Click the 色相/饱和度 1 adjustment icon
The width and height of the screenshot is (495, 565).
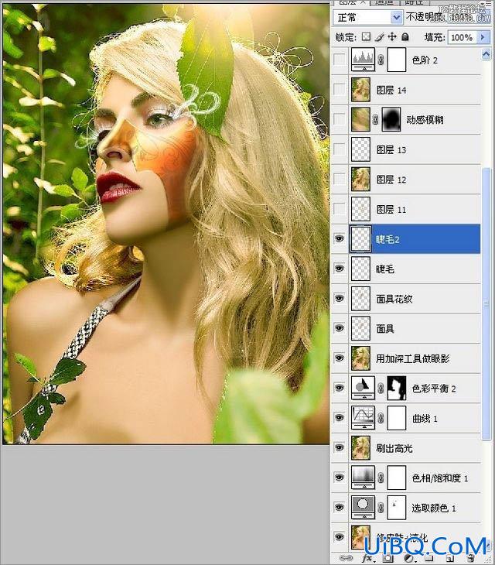pyautogui.click(x=363, y=478)
